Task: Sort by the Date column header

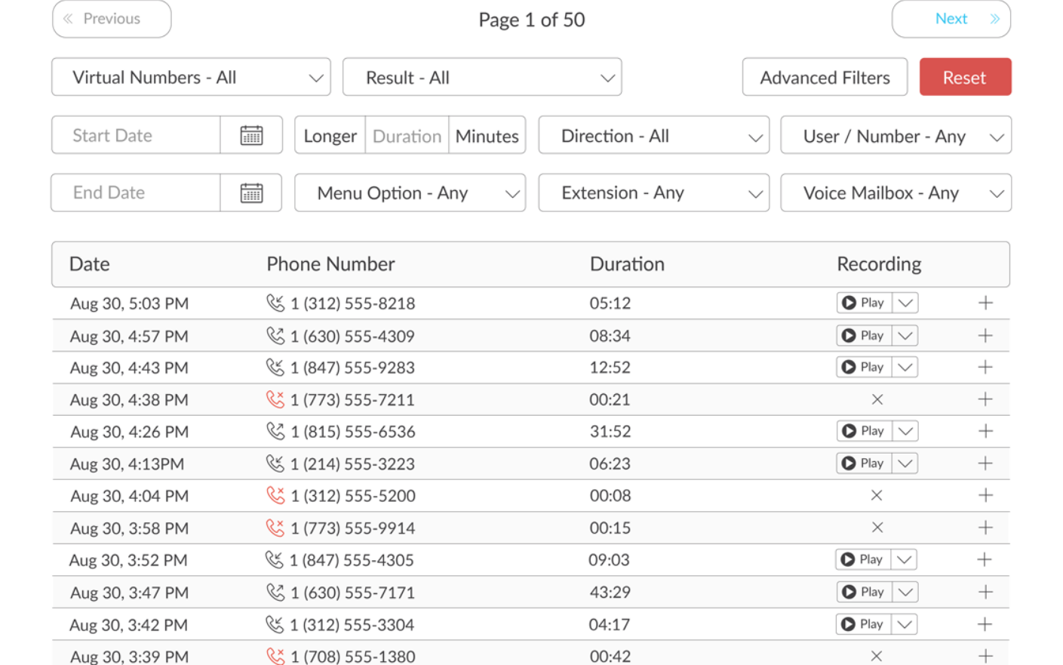Action: [89, 264]
